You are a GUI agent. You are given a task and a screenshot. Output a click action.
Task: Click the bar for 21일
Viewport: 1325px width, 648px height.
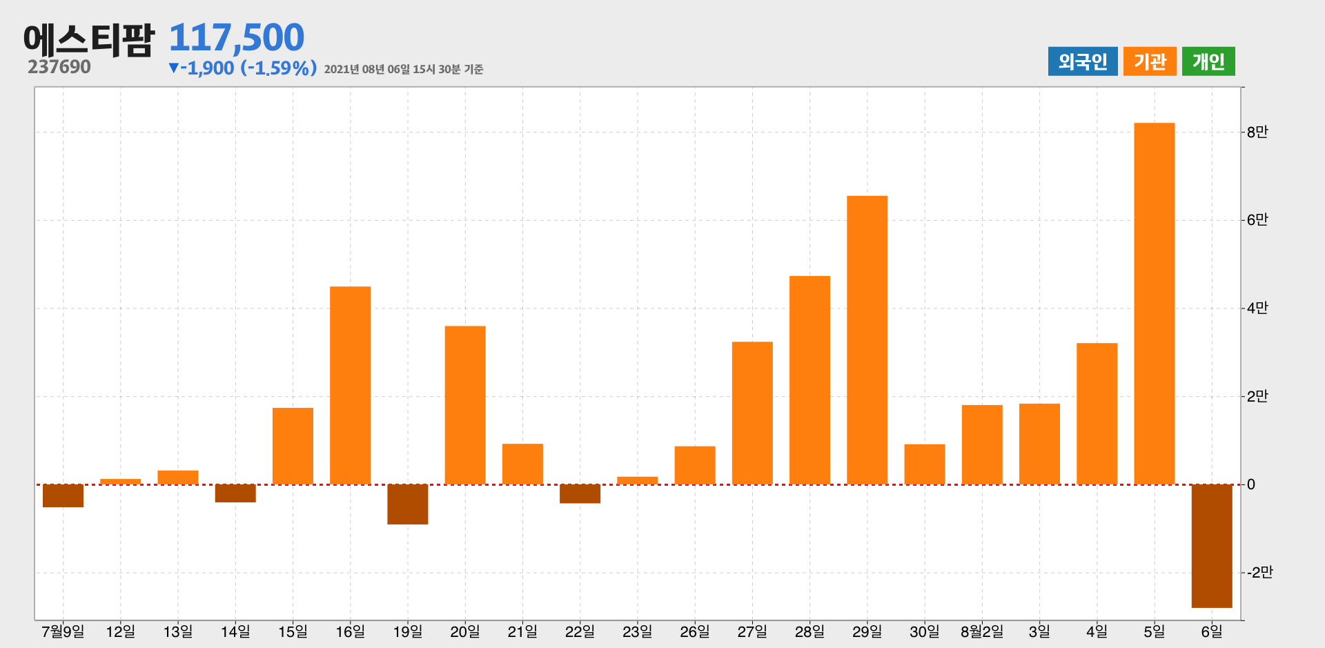522,464
